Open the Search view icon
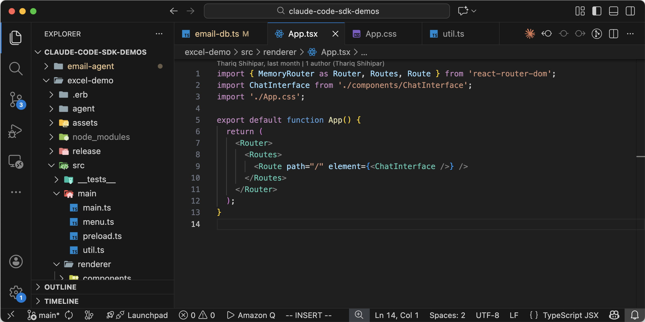This screenshot has height=322, width=645. pyautogui.click(x=16, y=69)
